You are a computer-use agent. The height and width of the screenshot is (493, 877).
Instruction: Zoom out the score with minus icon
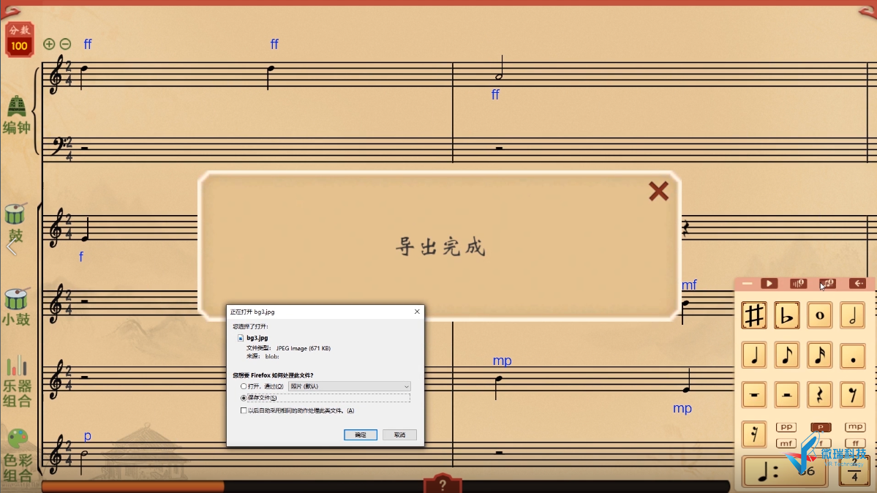(65, 44)
